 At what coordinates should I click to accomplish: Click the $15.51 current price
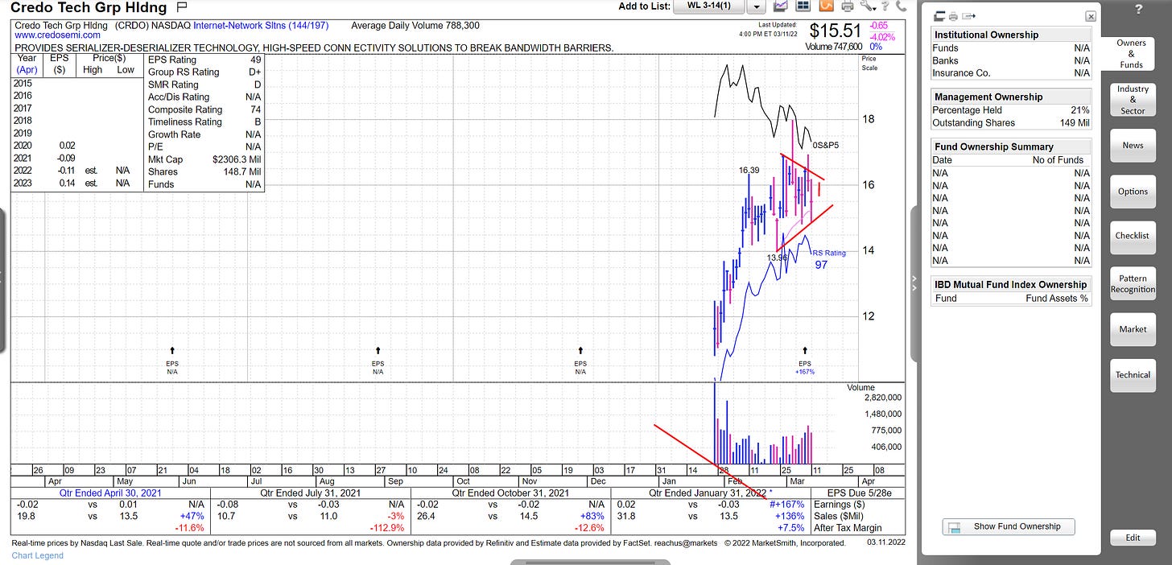(835, 31)
